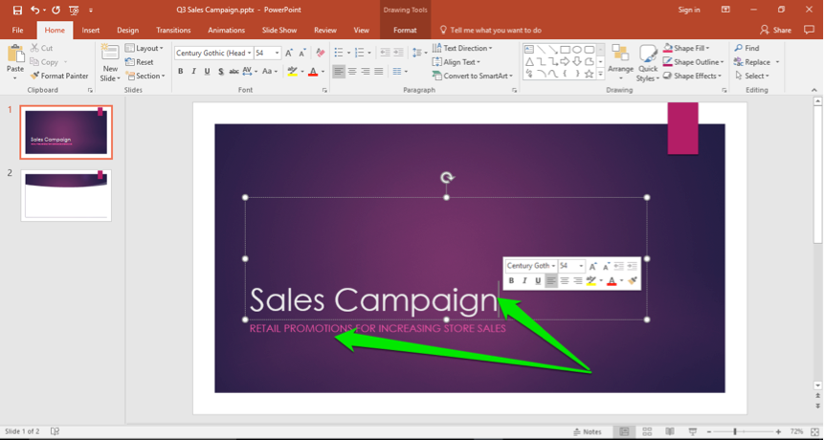Viewport: 824px width, 440px height.
Task: Select the star shape in shapes gallery
Action: click(x=590, y=74)
